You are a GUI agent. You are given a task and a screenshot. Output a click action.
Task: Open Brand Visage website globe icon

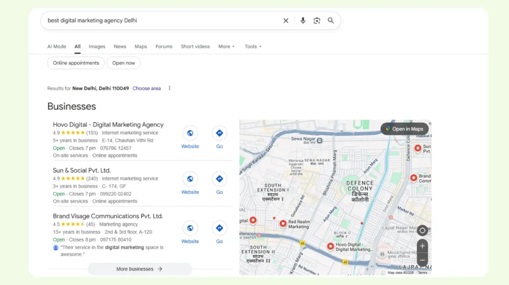pos(190,228)
